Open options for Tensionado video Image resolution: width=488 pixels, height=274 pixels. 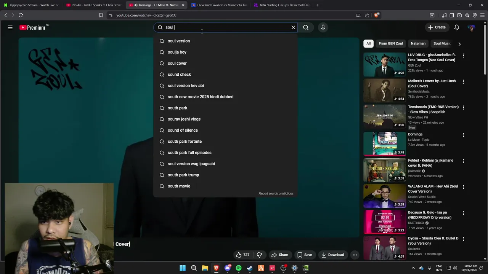pos(464,108)
